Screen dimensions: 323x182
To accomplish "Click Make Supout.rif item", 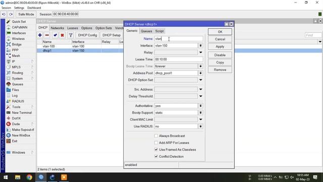I will [x=23, y=129].
